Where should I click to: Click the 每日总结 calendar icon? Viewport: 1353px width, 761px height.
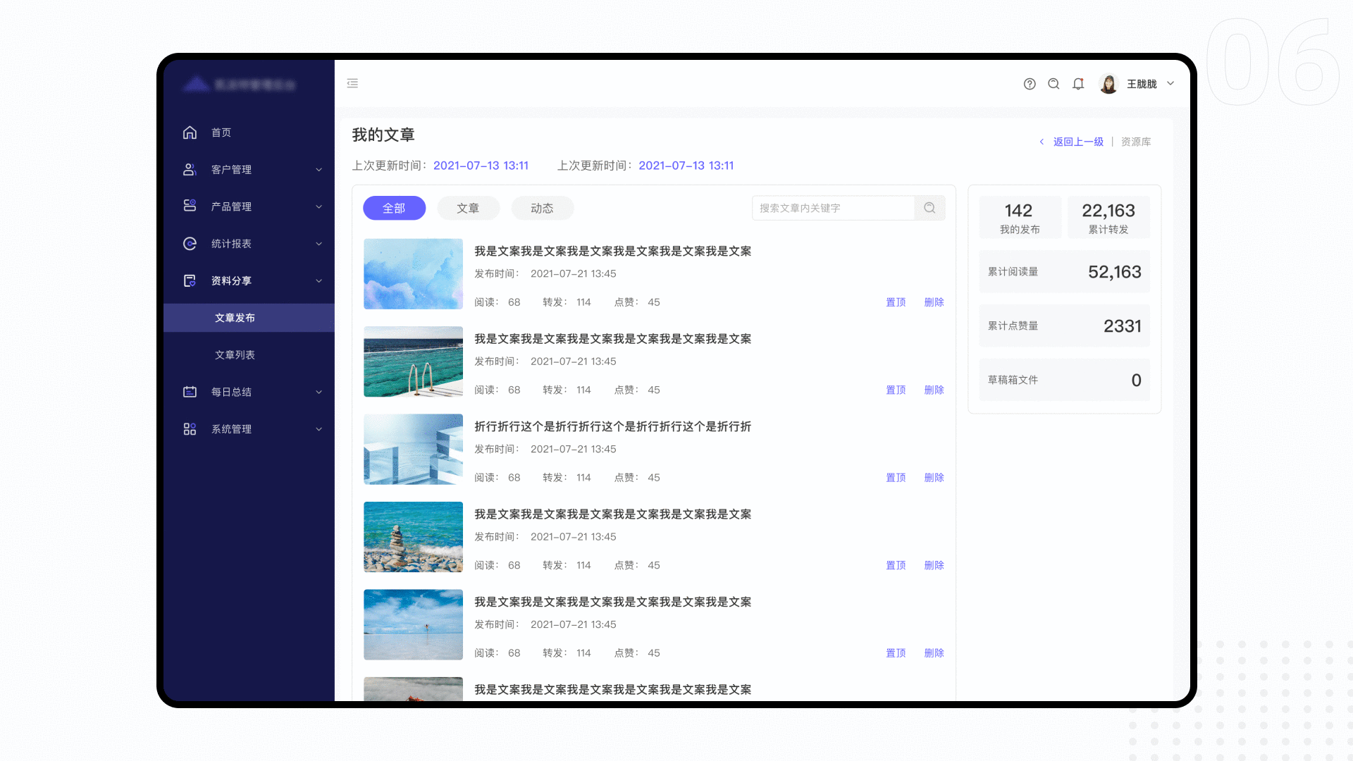tap(190, 392)
